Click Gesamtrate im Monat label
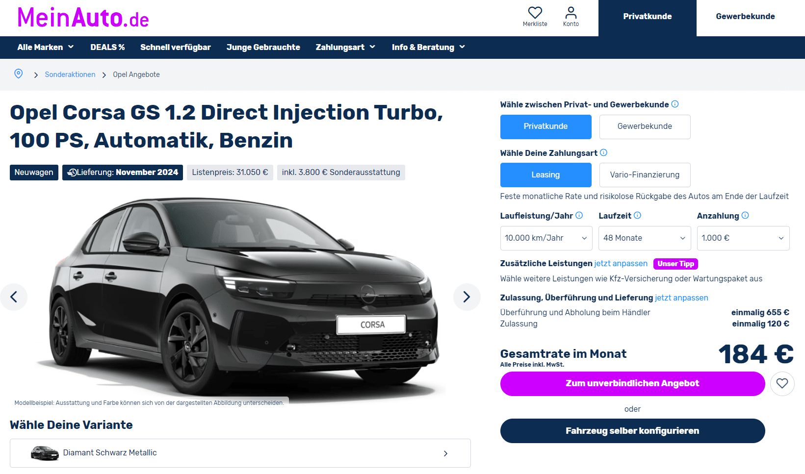Viewport: 805px width, 474px height. click(x=563, y=354)
